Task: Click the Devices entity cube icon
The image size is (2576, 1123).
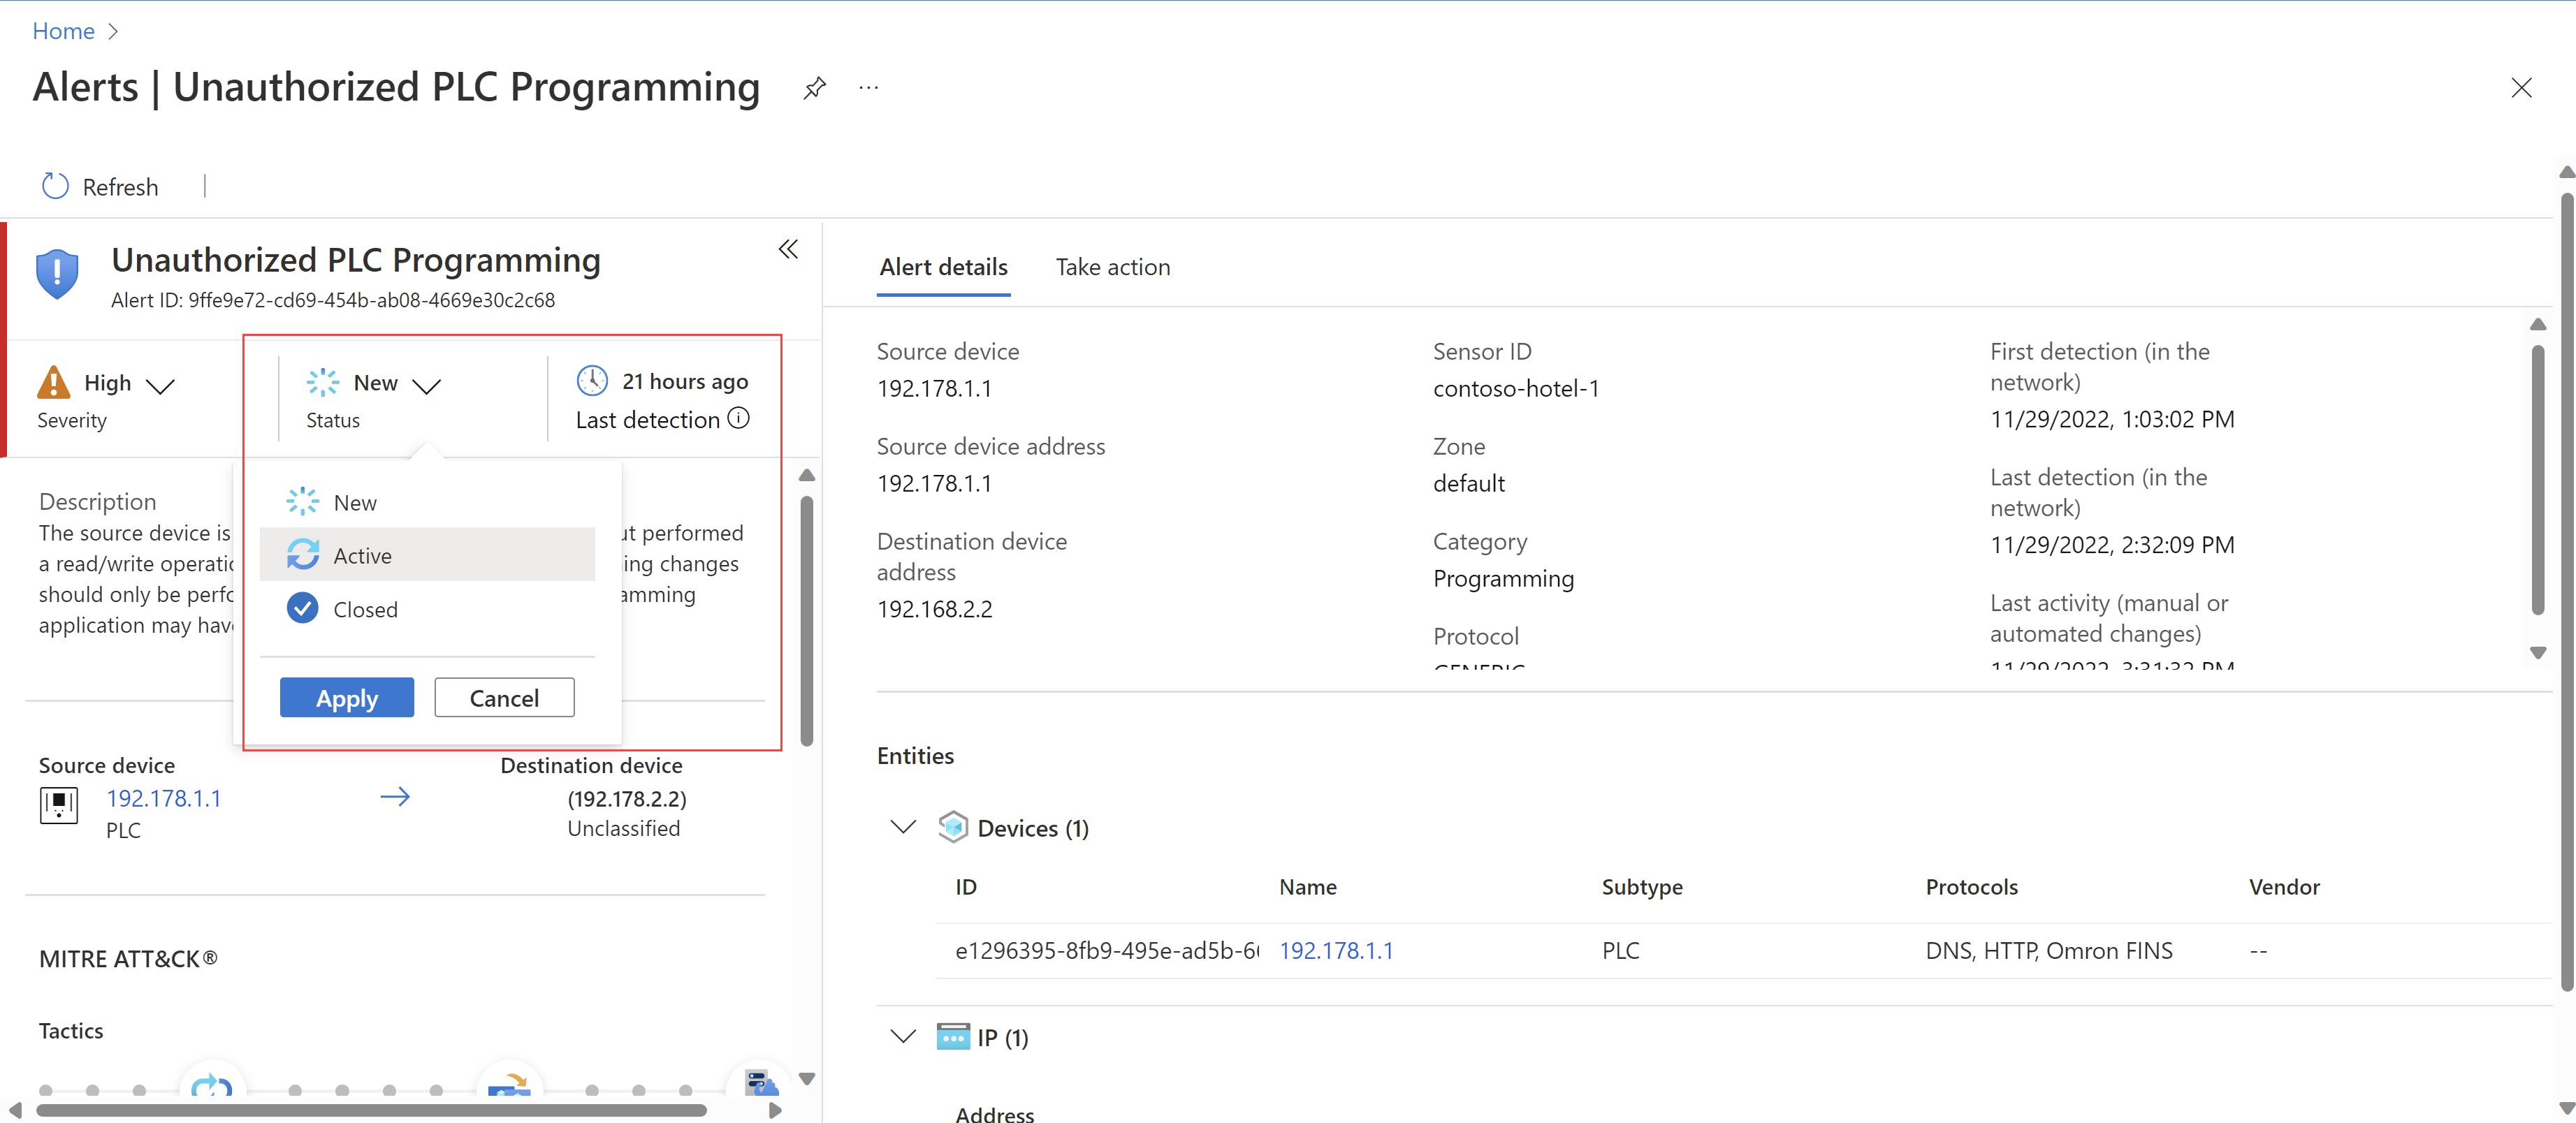Action: (x=952, y=827)
